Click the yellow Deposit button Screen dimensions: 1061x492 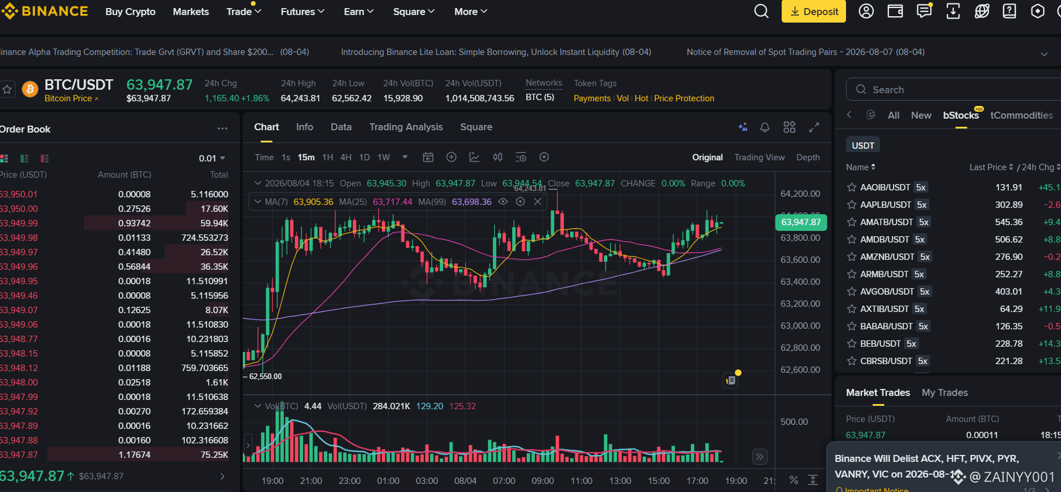[x=814, y=12]
